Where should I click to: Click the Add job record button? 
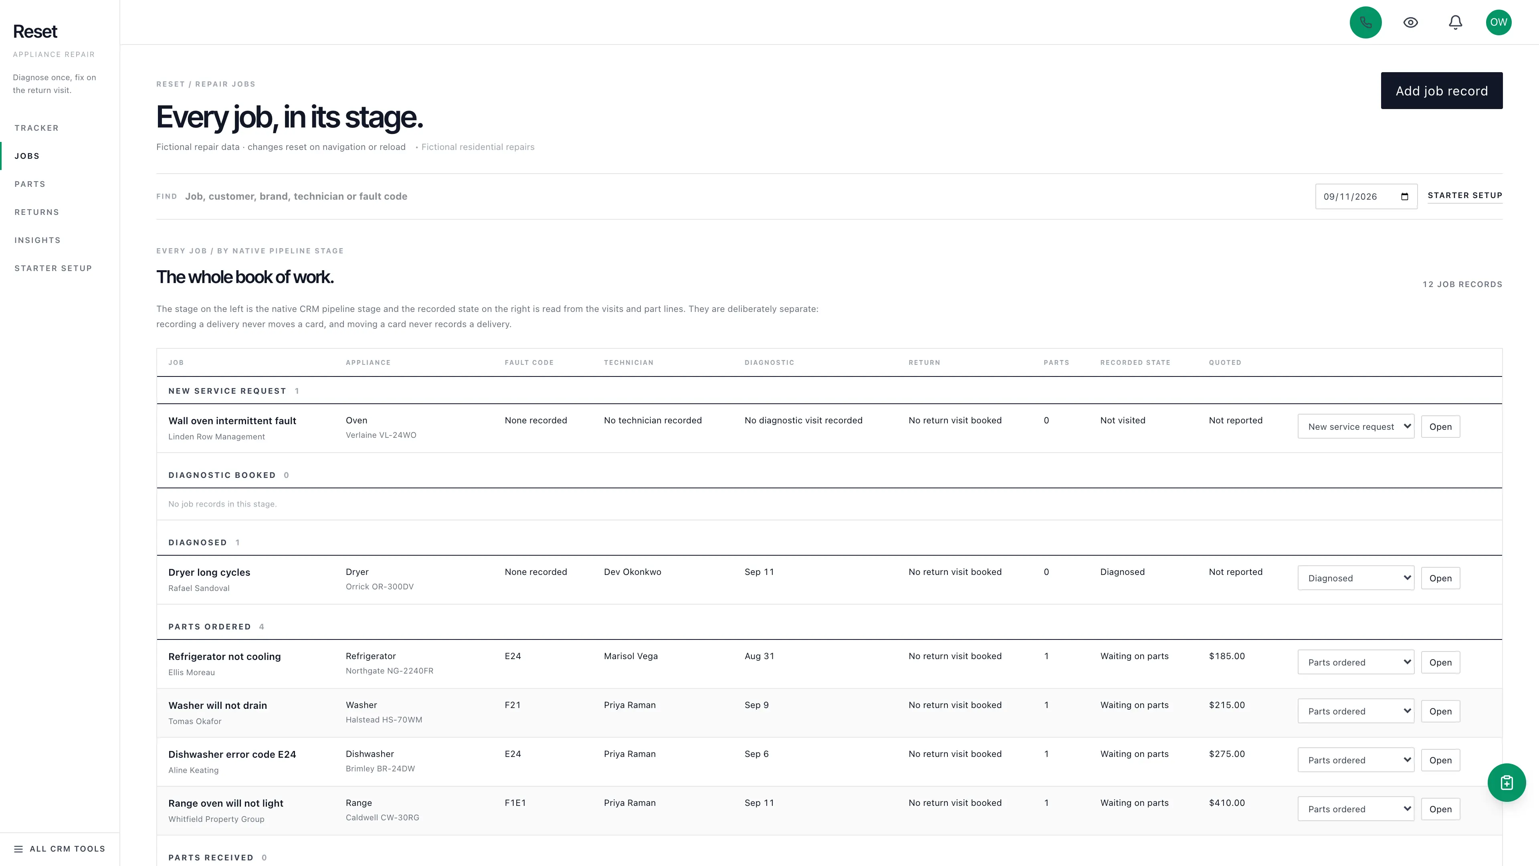(1441, 91)
